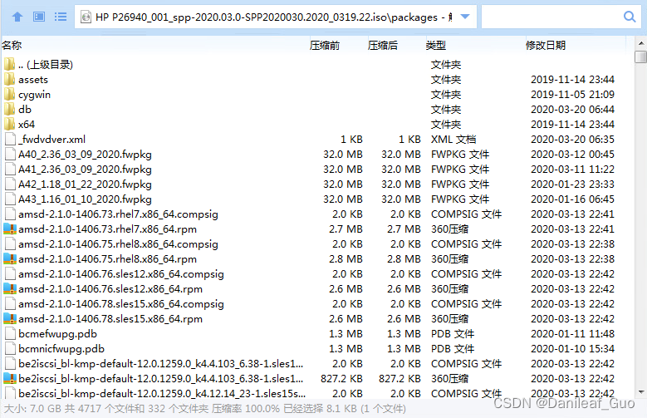
Task: Select file name 'A40_2.36_03_09_2020.fwpkg'
Action: (85, 154)
